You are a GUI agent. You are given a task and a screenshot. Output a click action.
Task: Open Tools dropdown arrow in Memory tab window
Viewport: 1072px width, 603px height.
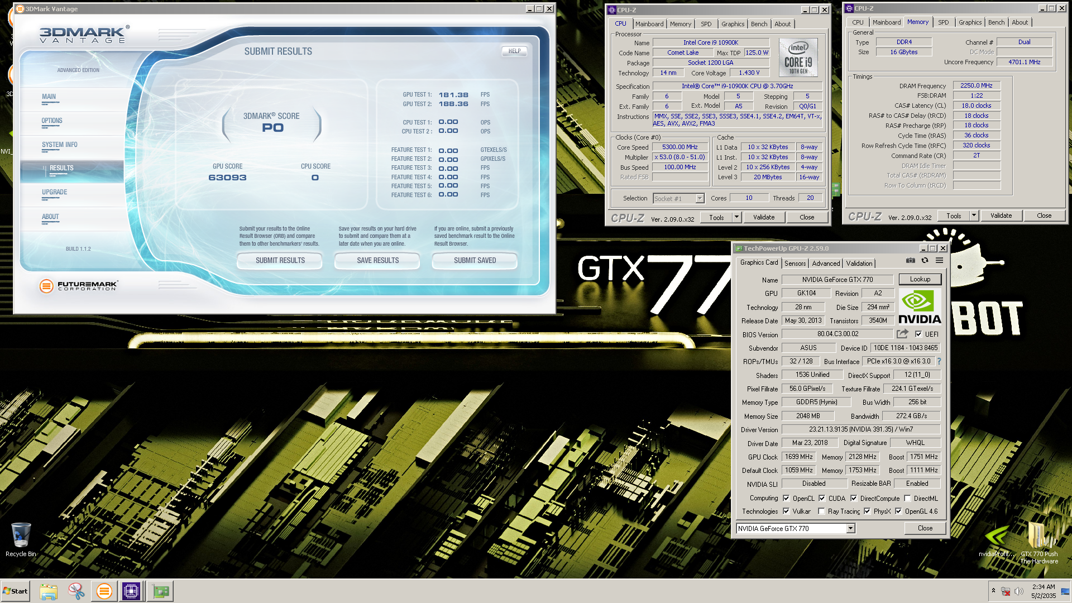click(974, 216)
